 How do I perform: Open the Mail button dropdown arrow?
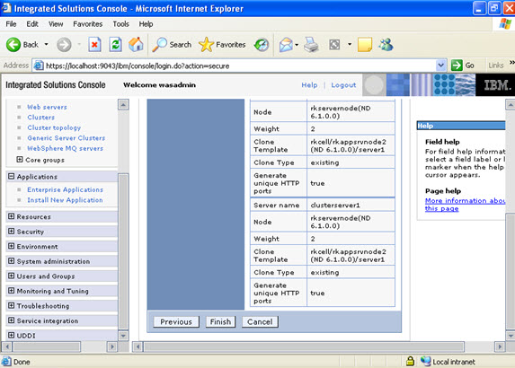(297, 45)
